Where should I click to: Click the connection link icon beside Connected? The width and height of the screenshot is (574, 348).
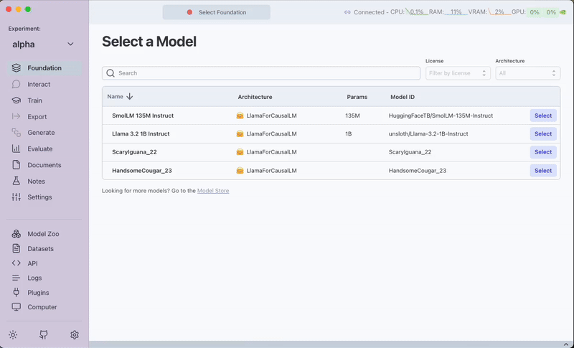pyautogui.click(x=347, y=12)
